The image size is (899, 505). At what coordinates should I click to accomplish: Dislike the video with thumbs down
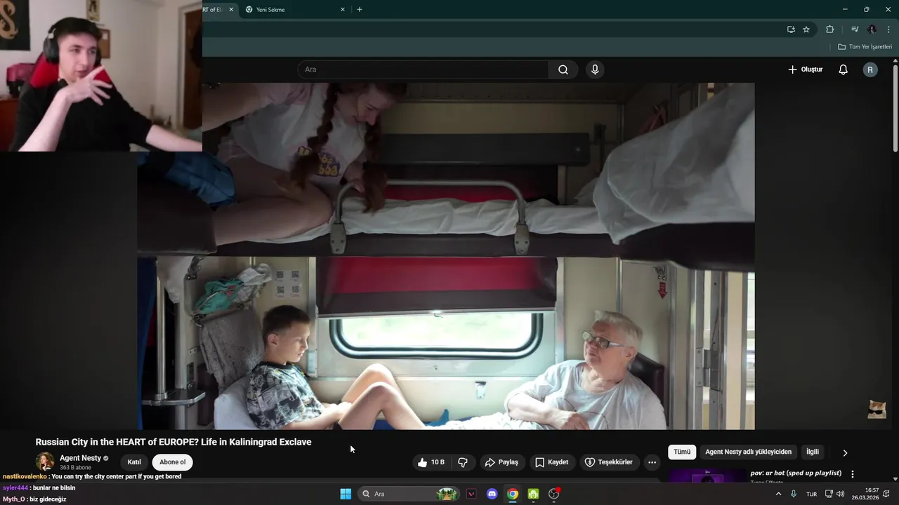(x=463, y=462)
